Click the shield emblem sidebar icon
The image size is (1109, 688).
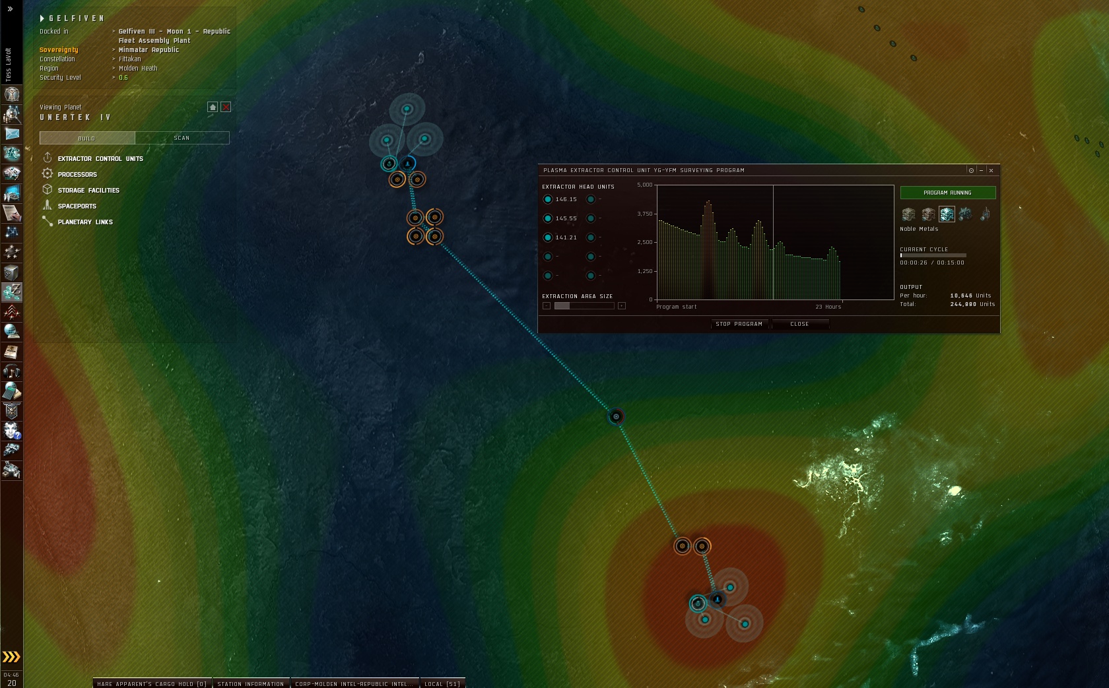click(11, 411)
